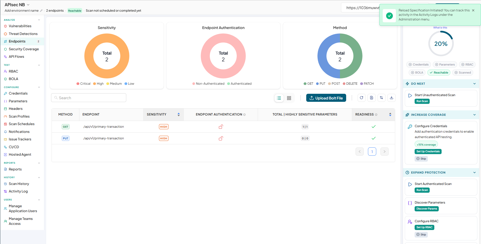Toggle the Critical legend item in Sensitivity chart
Image resolution: width=481 pixels, height=244 pixels.
pyautogui.click(x=83, y=84)
